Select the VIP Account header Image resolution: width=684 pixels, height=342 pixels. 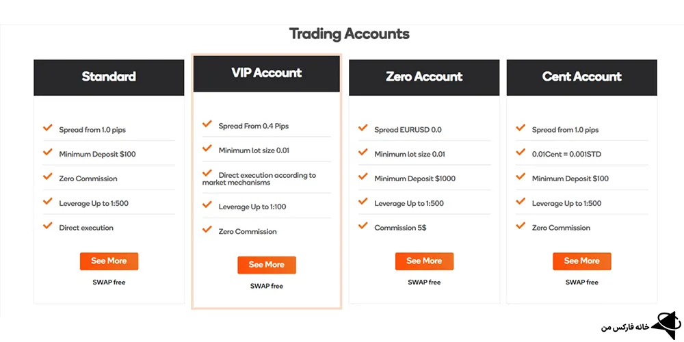[267, 73]
